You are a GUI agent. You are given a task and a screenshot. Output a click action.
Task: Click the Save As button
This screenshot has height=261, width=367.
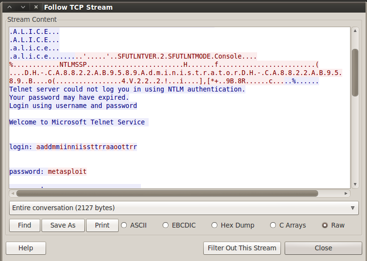[x=63, y=225]
